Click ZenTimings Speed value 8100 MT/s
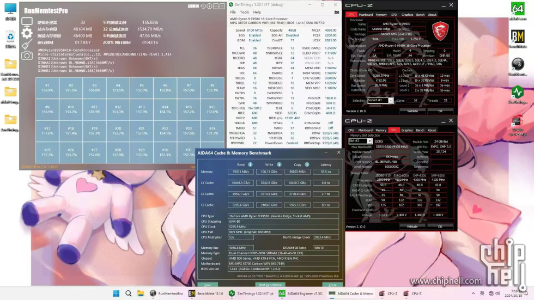This screenshot has width=534, height=300. [x=255, y=30]
